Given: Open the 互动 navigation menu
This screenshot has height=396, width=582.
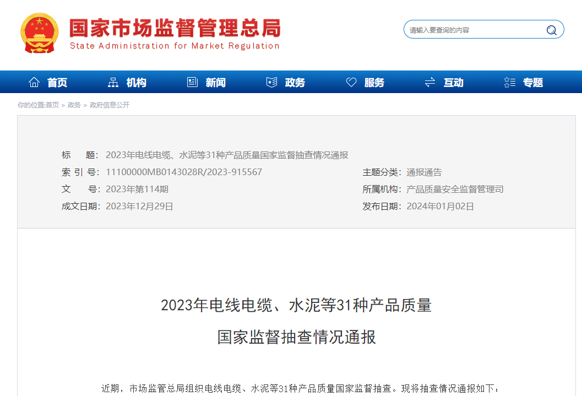Looking at the screenshot, I should pos(453,82).
